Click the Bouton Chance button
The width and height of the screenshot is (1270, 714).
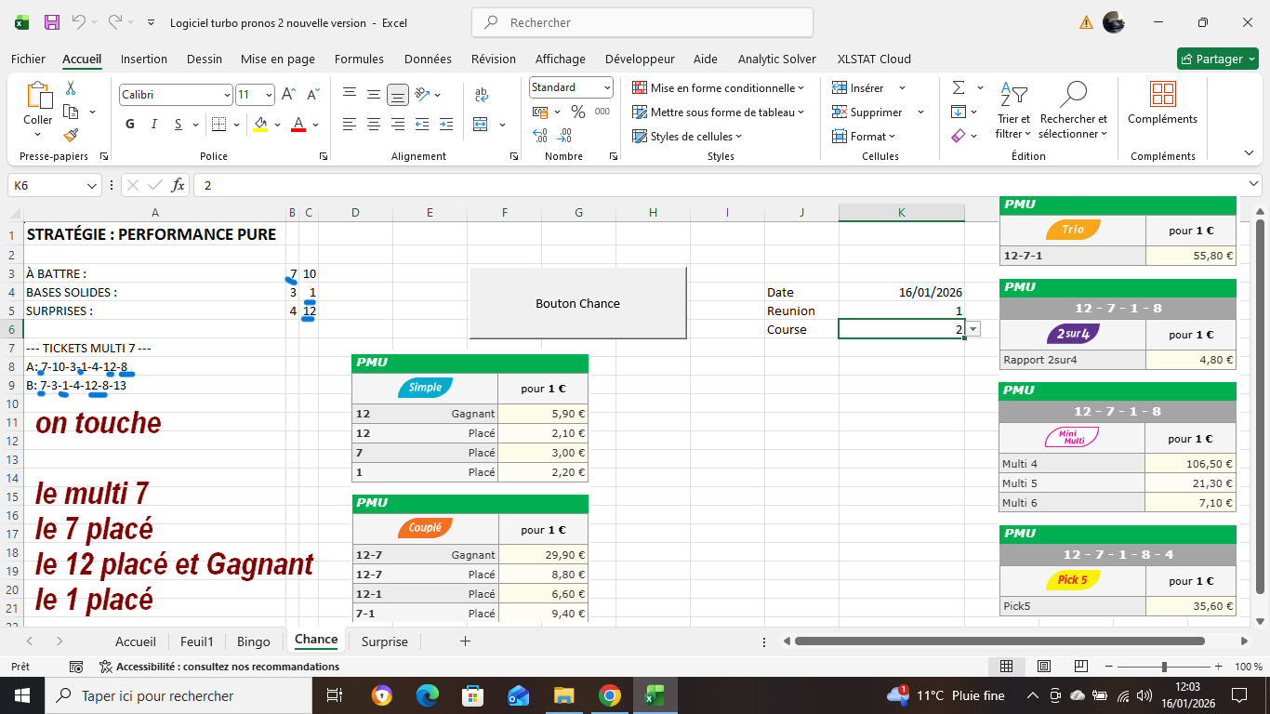577,303
